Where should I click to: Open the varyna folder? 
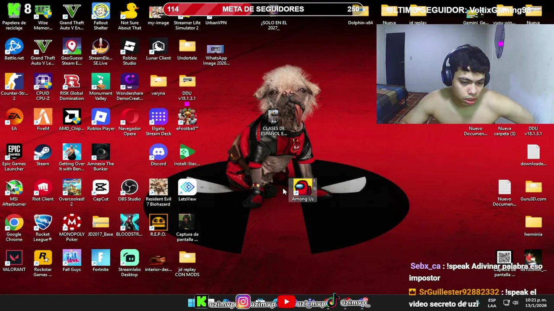click(158, 85)
